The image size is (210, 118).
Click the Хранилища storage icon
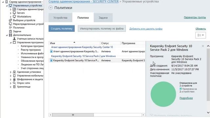pos(14,87)
